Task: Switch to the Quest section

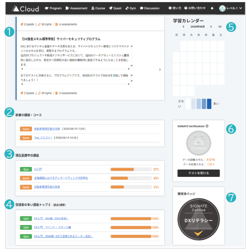Action: coord(115,8)
